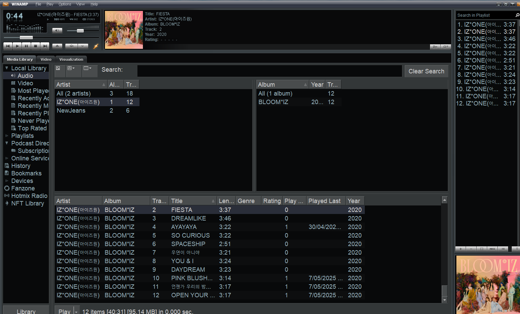Mute the audio with the speaker button

pos(57,30)
